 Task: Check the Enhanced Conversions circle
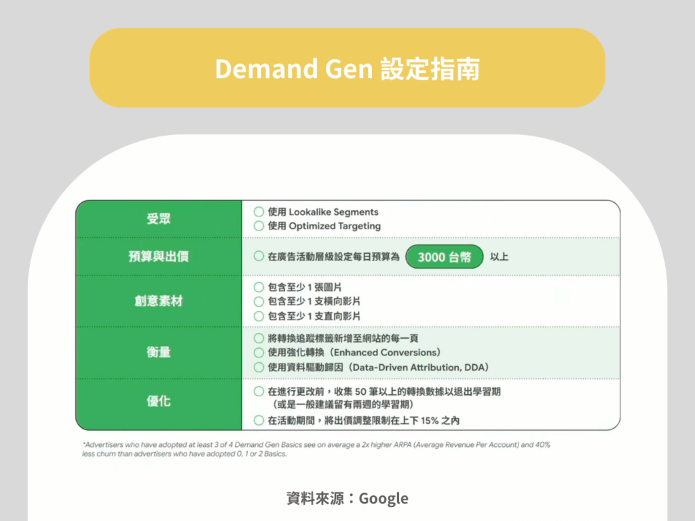click(259, 352)
